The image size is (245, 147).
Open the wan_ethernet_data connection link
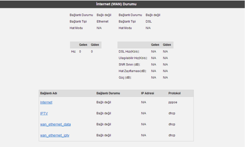55,124
